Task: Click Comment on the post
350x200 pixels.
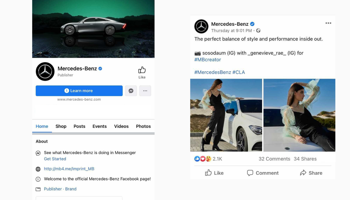Action: [x=262, y=173]
